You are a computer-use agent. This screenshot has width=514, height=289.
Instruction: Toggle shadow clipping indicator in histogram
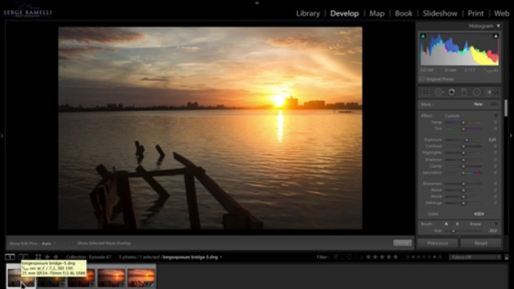click(x=423, y=36)
